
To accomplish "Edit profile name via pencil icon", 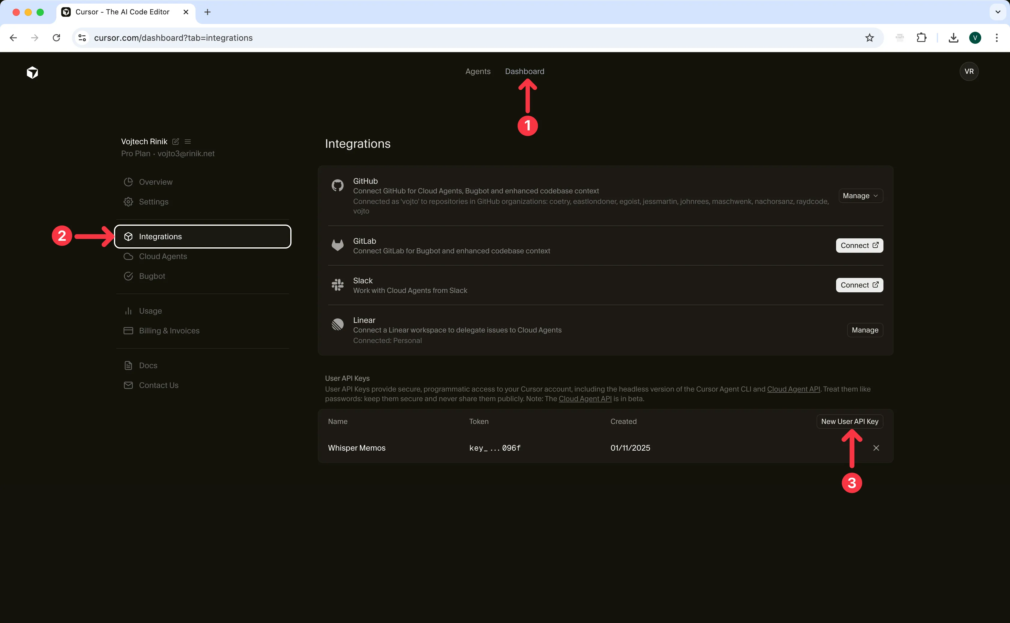I will pyautogui.click(x=175, y=141).
